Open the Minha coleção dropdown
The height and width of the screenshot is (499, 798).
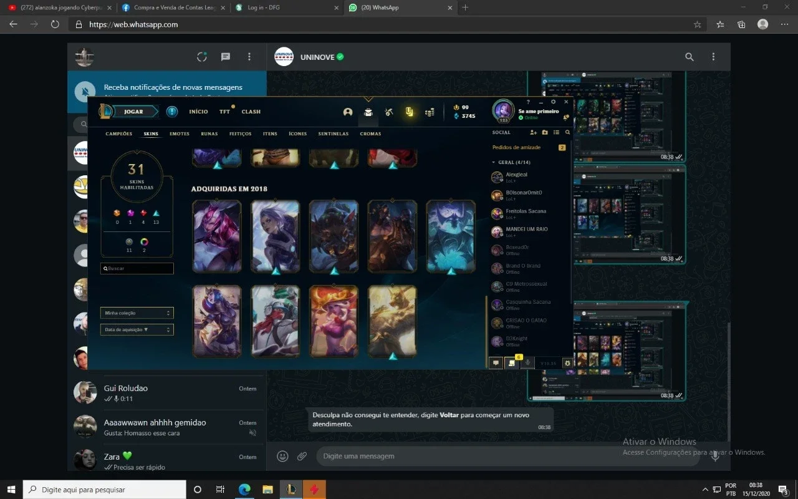click(x=137, y=313)
